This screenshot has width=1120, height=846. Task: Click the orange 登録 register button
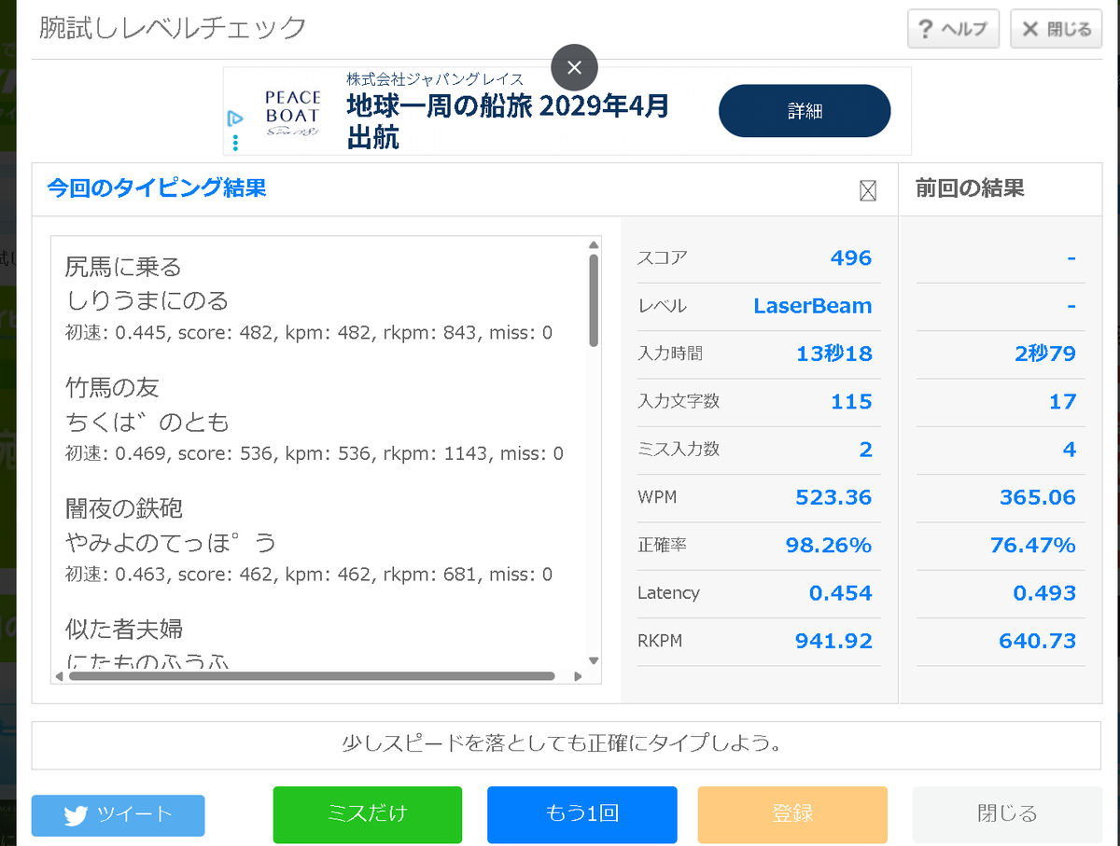pos(792,814)
